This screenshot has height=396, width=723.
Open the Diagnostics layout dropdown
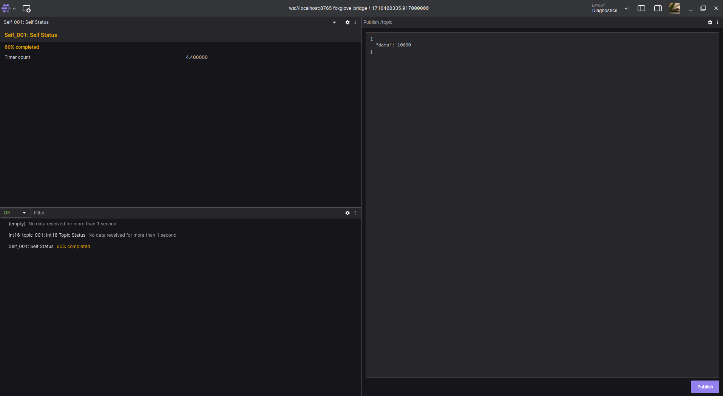point(610,8)
